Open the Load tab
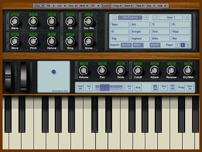This screenshot has height=152, width=202. coord(106,6)
